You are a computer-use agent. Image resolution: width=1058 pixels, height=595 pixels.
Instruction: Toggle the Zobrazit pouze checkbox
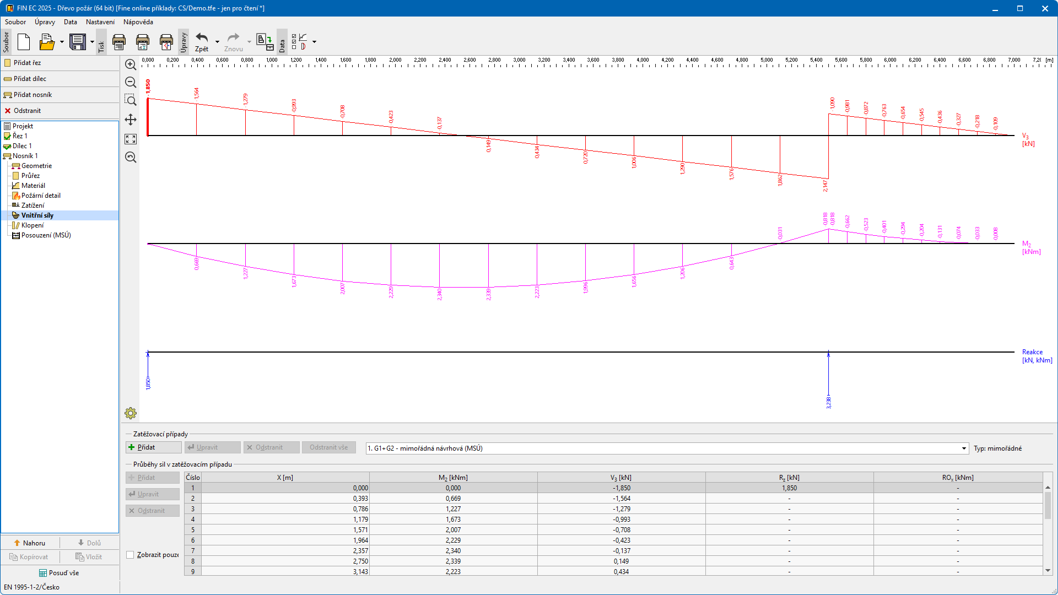(131, 555)
